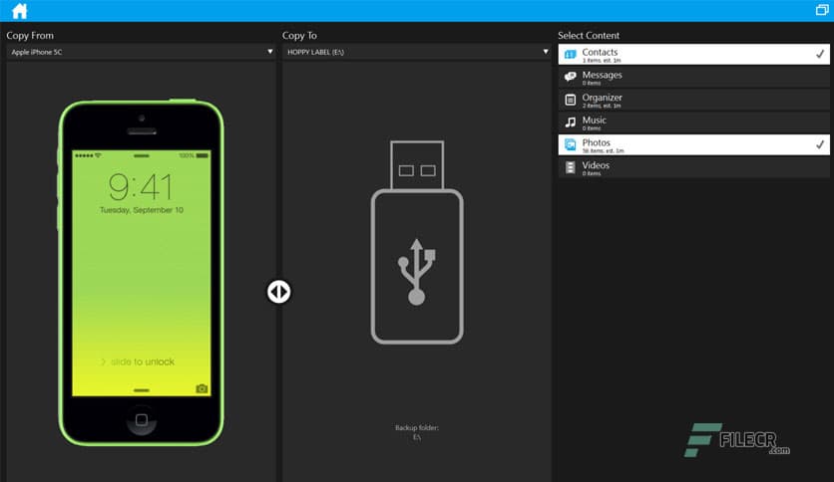
Task: Swap copy direction with the arrows button
Action: click(278, 292)
